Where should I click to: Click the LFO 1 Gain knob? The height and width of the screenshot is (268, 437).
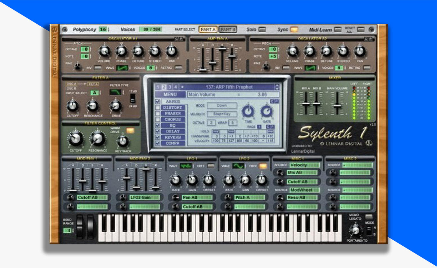tap(192, 180)
